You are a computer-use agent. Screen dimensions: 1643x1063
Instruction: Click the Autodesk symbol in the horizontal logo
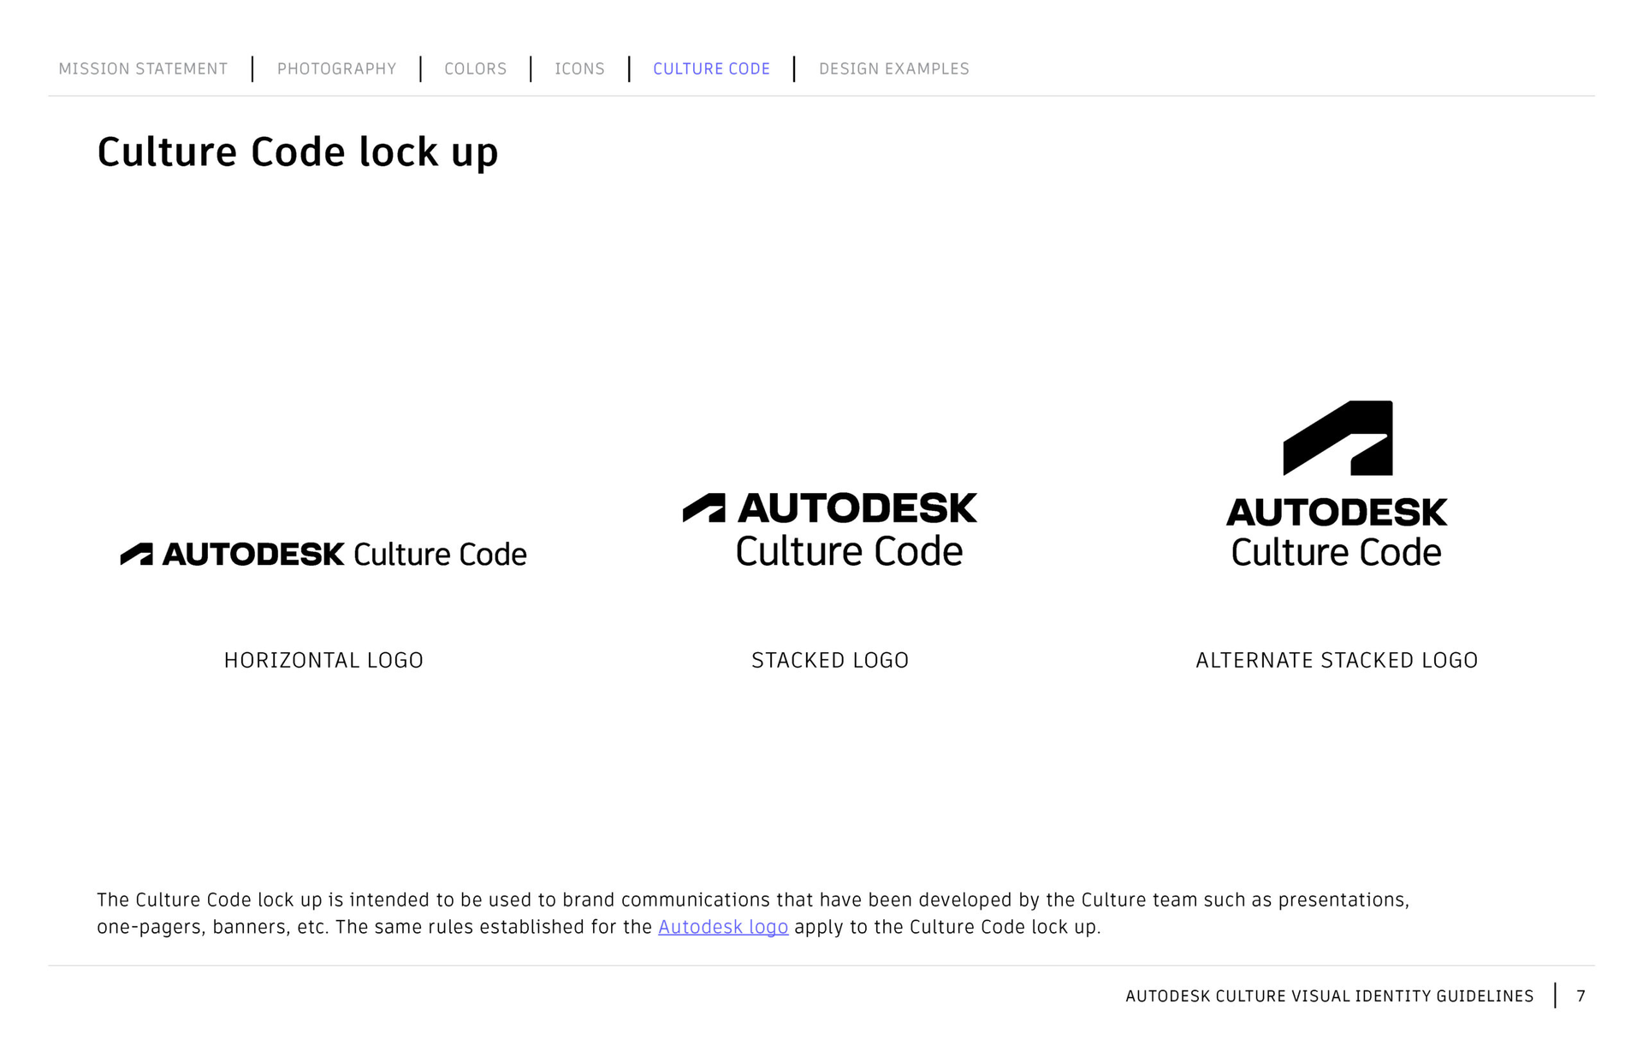(x=137, y=555)
